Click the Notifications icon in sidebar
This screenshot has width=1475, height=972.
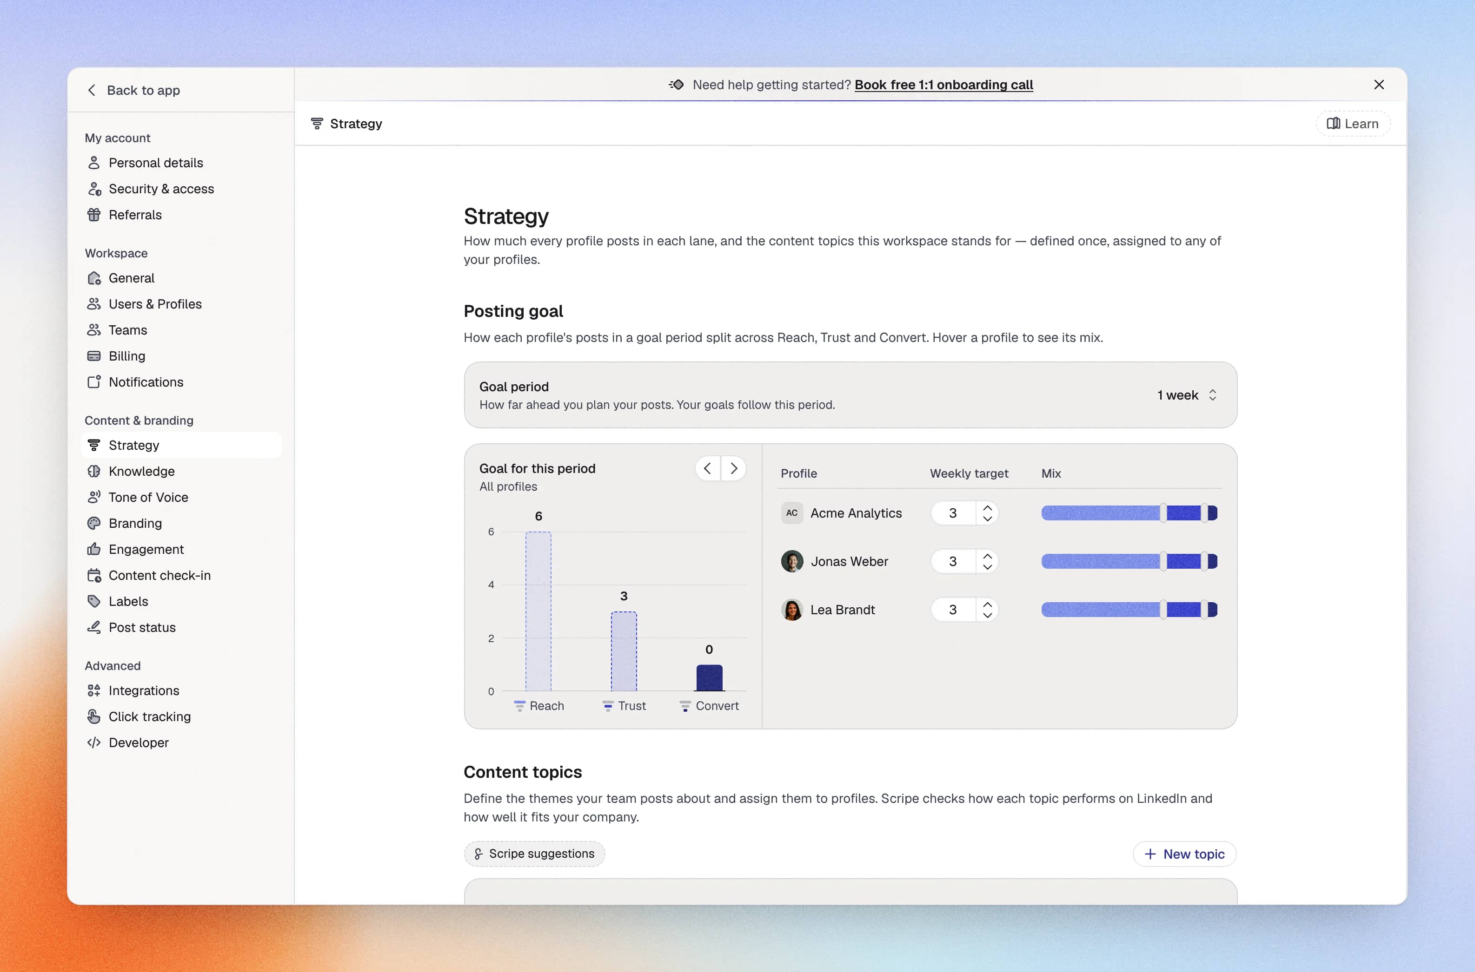(x=93, y=382)
